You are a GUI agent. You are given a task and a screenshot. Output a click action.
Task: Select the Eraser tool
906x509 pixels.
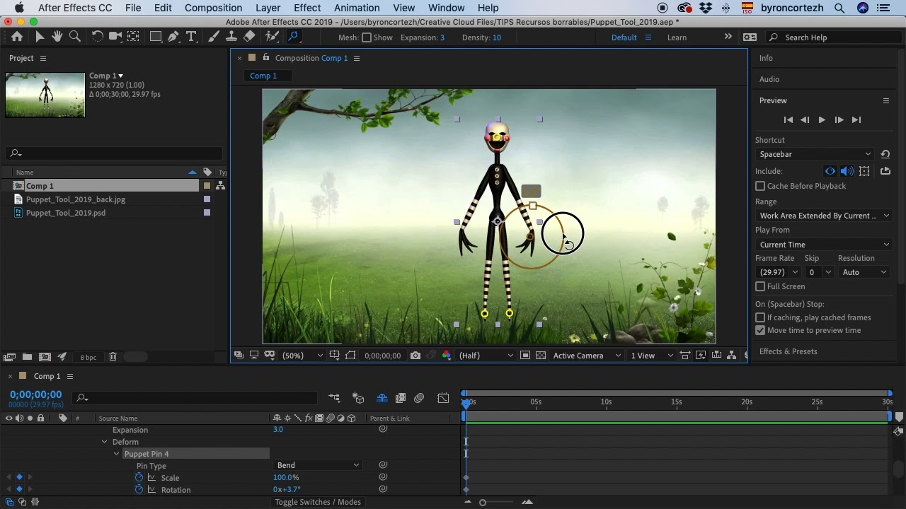[249, 37]
